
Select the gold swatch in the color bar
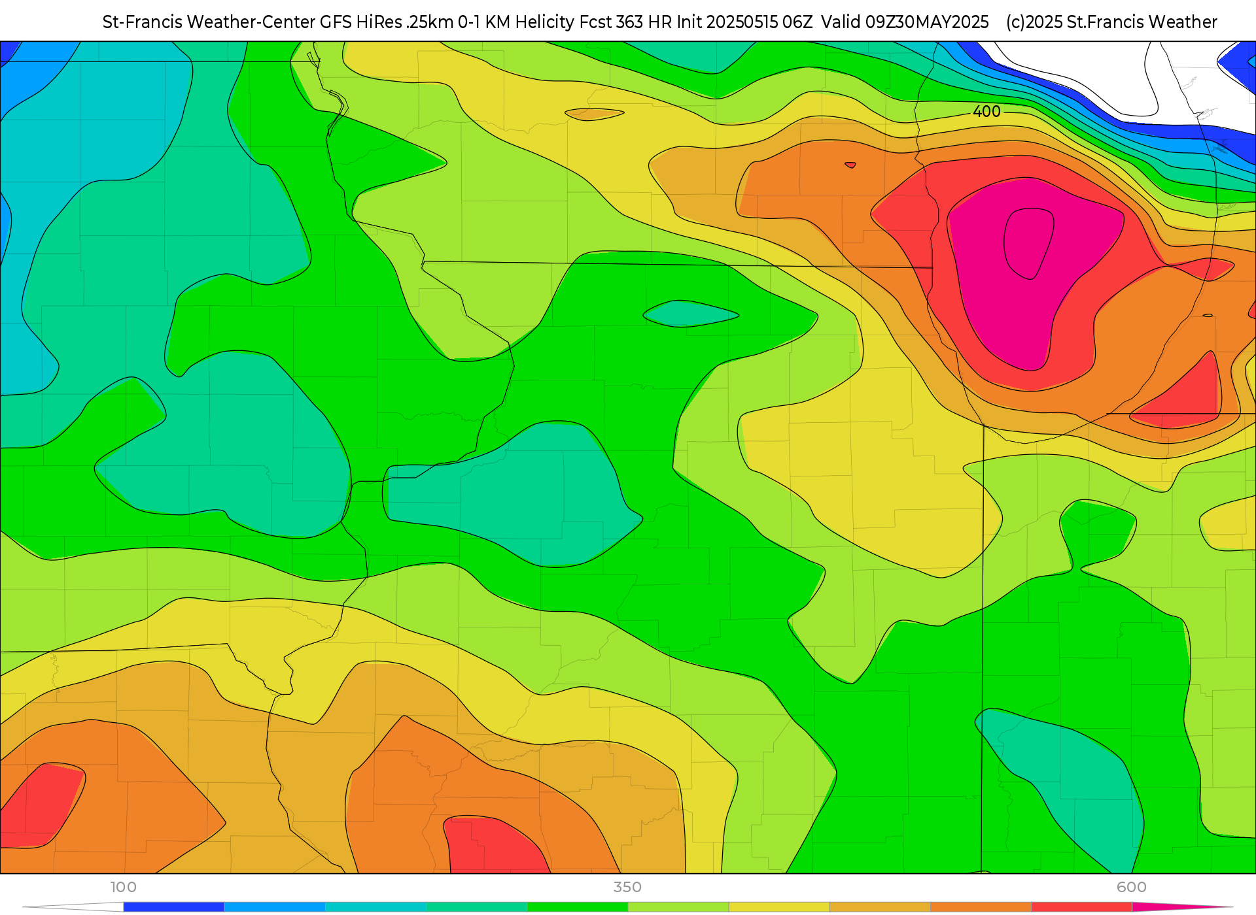coord(880,907)
